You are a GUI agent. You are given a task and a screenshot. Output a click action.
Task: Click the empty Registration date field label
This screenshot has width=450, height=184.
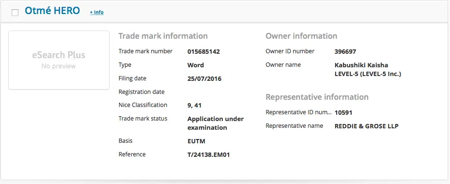click(x=141, y=92)
